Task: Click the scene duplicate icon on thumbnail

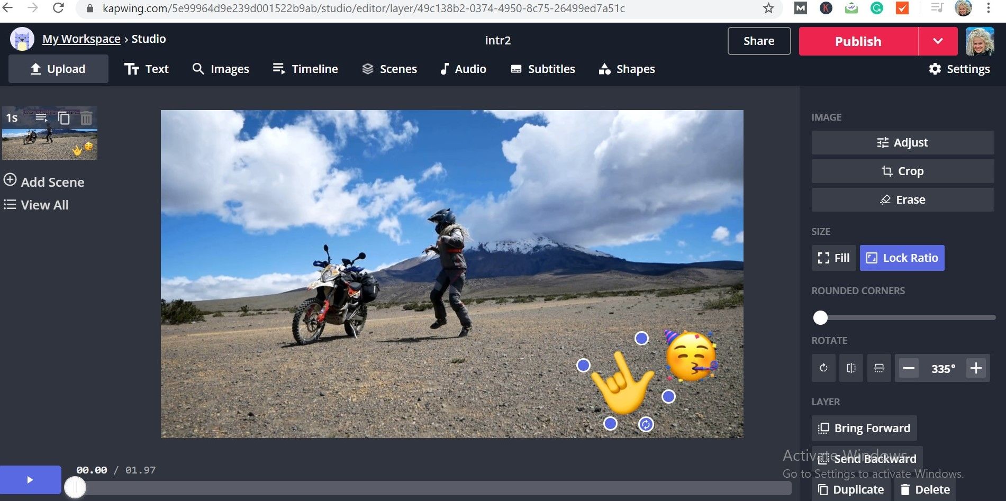Action: click(64, 118)
